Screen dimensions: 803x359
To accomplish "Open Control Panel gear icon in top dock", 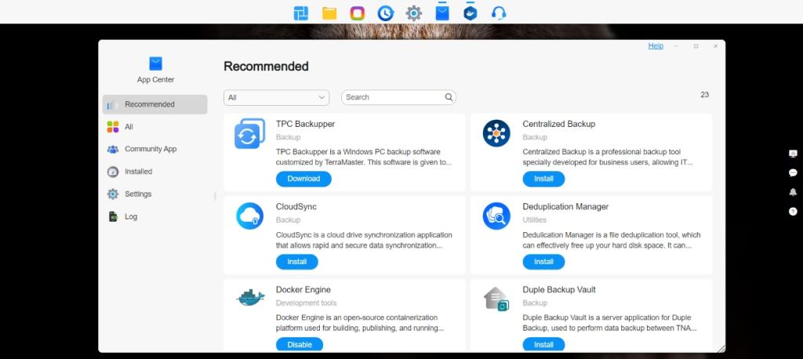I will pyautogui.click(x=414, y=13).
